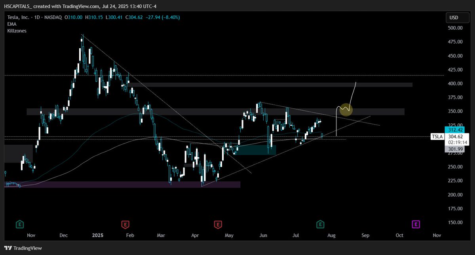Click the 200.00 price axis label
Screen dimensions: 475x255
pyautogui.click(x=455, y=195)
